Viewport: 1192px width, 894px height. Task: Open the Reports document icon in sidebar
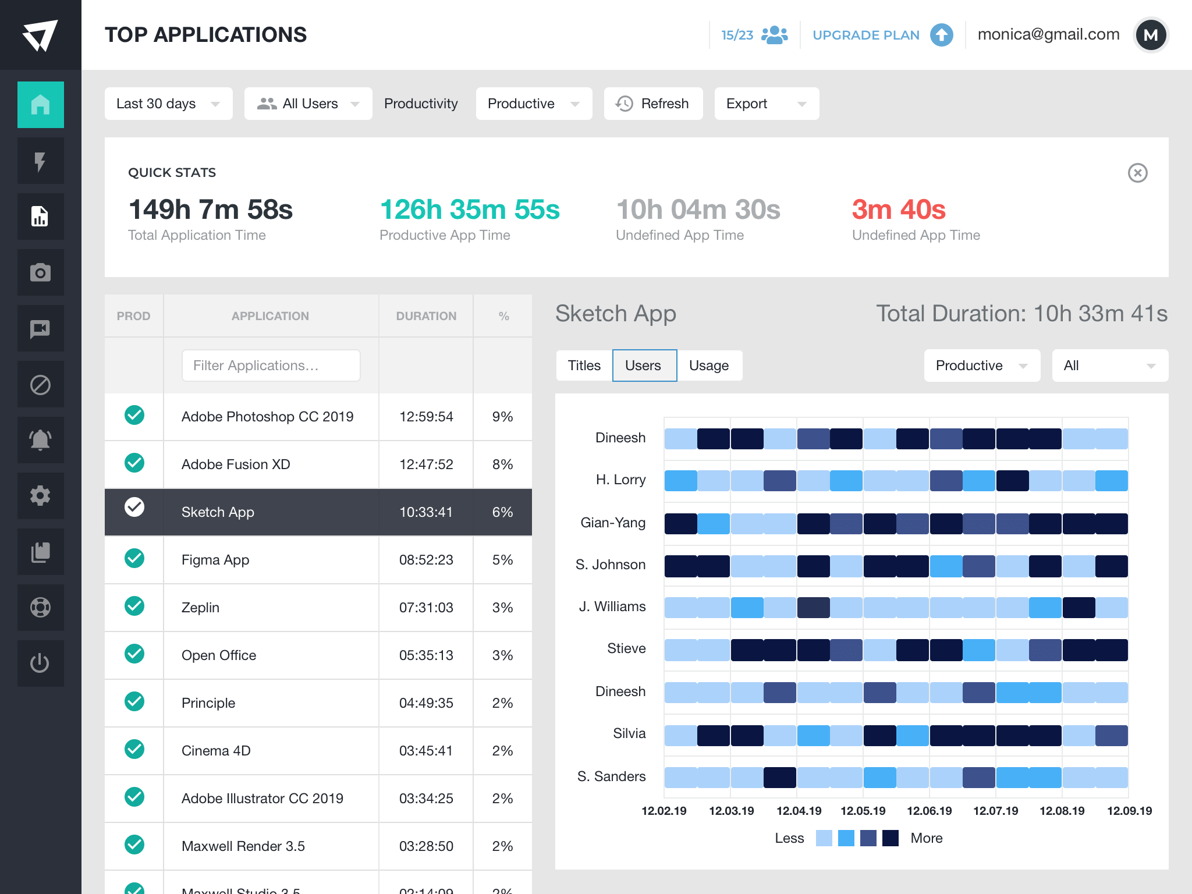[x=40, y=216]
